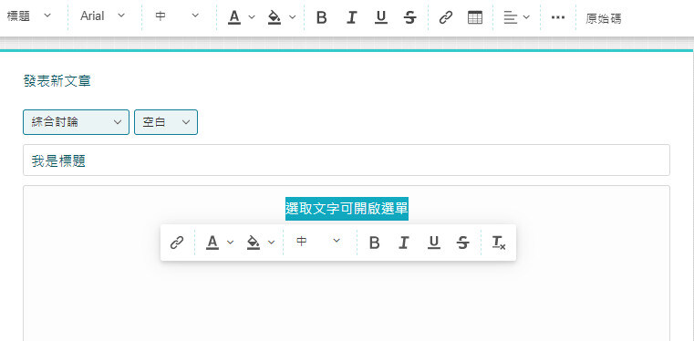Image resolution: width=694 pixels, height=341 pixels.
Task: Open the 標題 paragraph style dropdown
Action: point(29,16)
